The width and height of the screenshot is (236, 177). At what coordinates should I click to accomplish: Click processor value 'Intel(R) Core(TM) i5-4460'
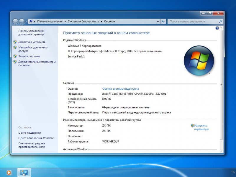117,94
